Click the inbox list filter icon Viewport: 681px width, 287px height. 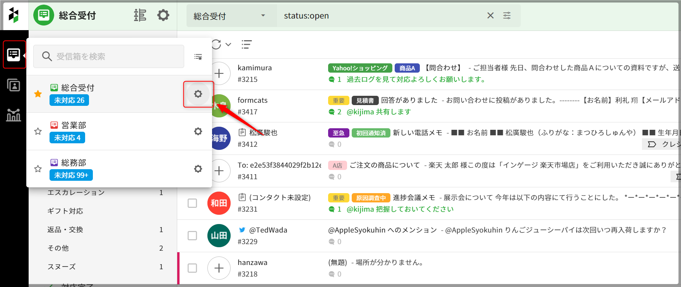(x=198, y=57)
